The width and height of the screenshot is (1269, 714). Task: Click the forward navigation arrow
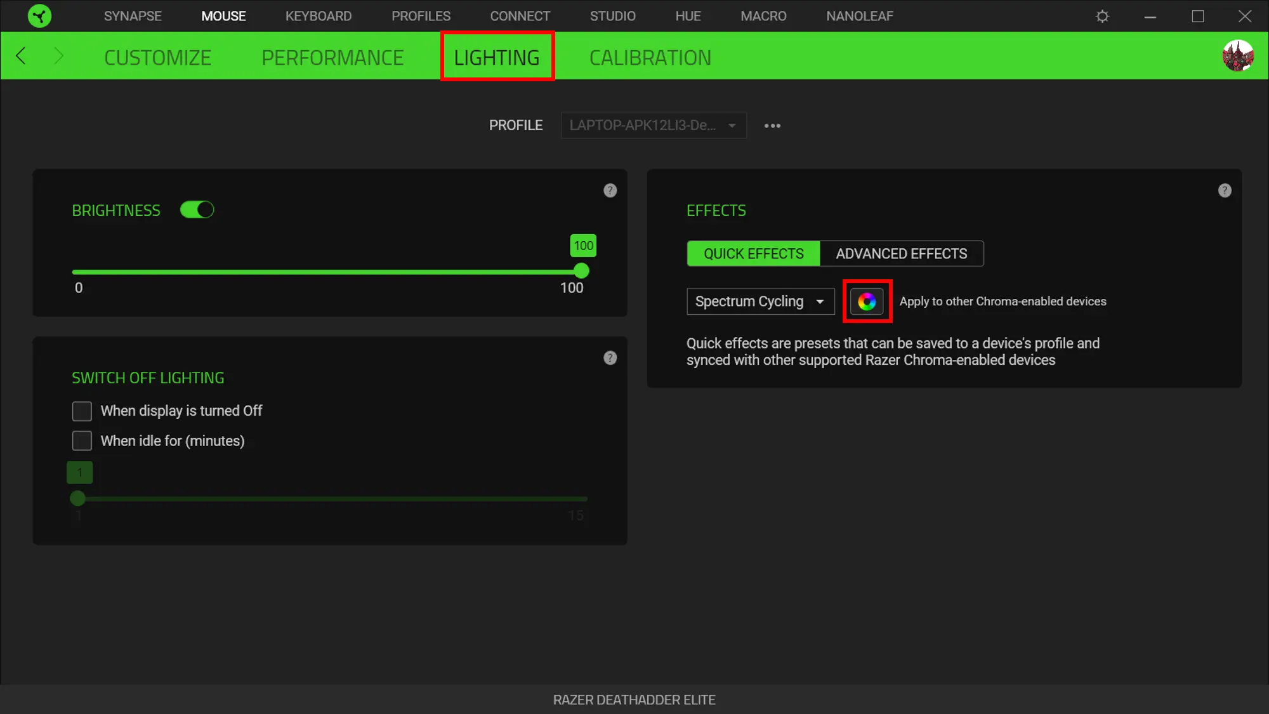(x=58, y=56)
